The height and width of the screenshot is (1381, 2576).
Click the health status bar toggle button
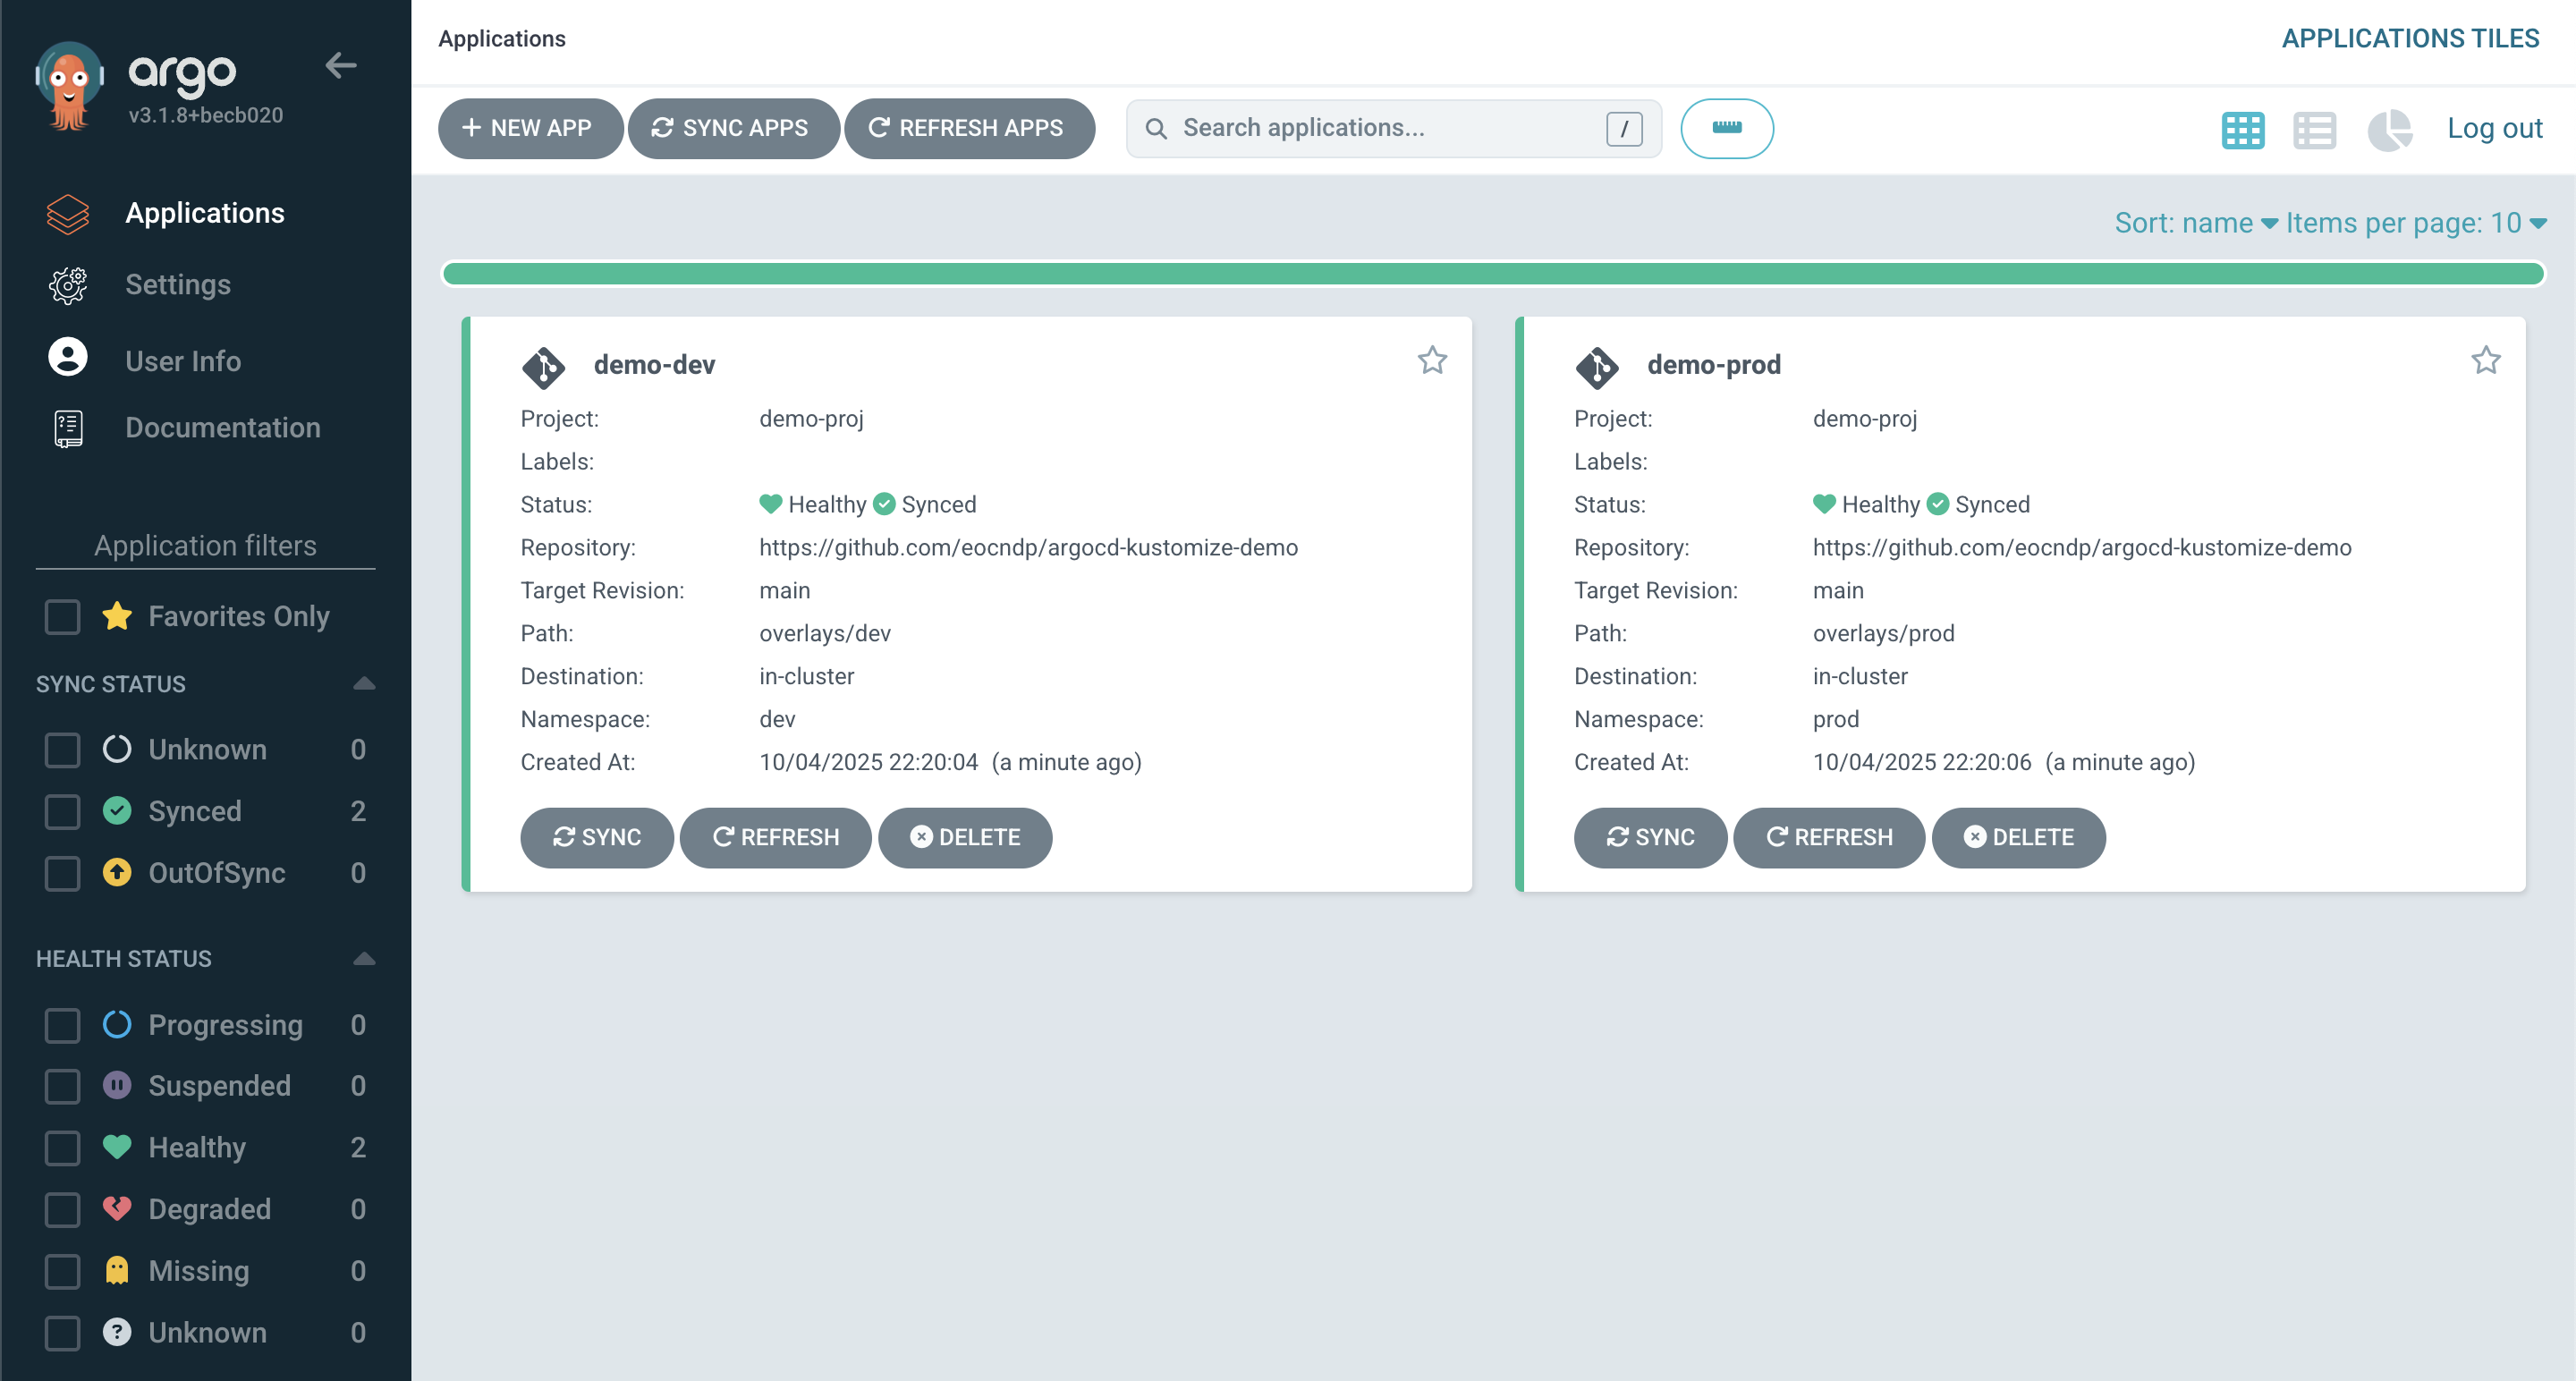pos(1726,128)
